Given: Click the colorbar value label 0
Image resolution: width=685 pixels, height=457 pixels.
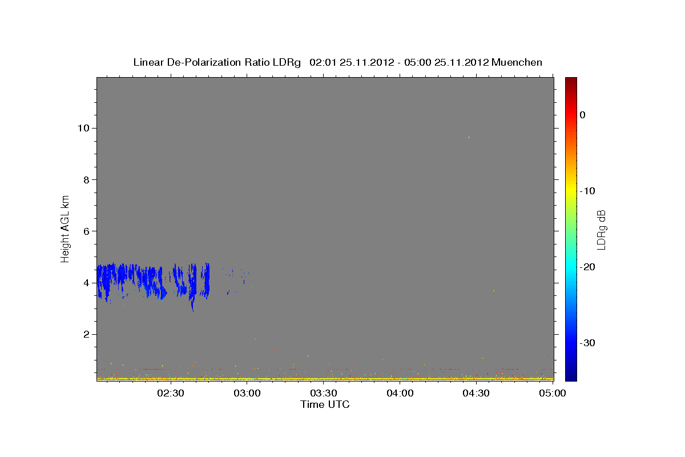Looking at the screenshot, I should click(x=582, y=115).
